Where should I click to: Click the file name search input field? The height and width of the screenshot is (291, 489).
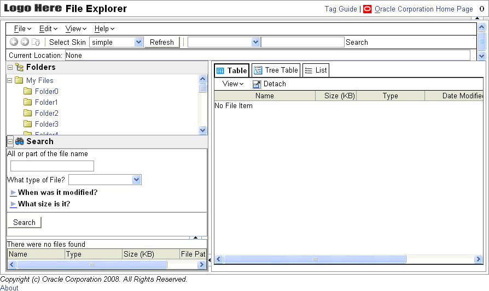pyautogui.click(x=52, y=166)
